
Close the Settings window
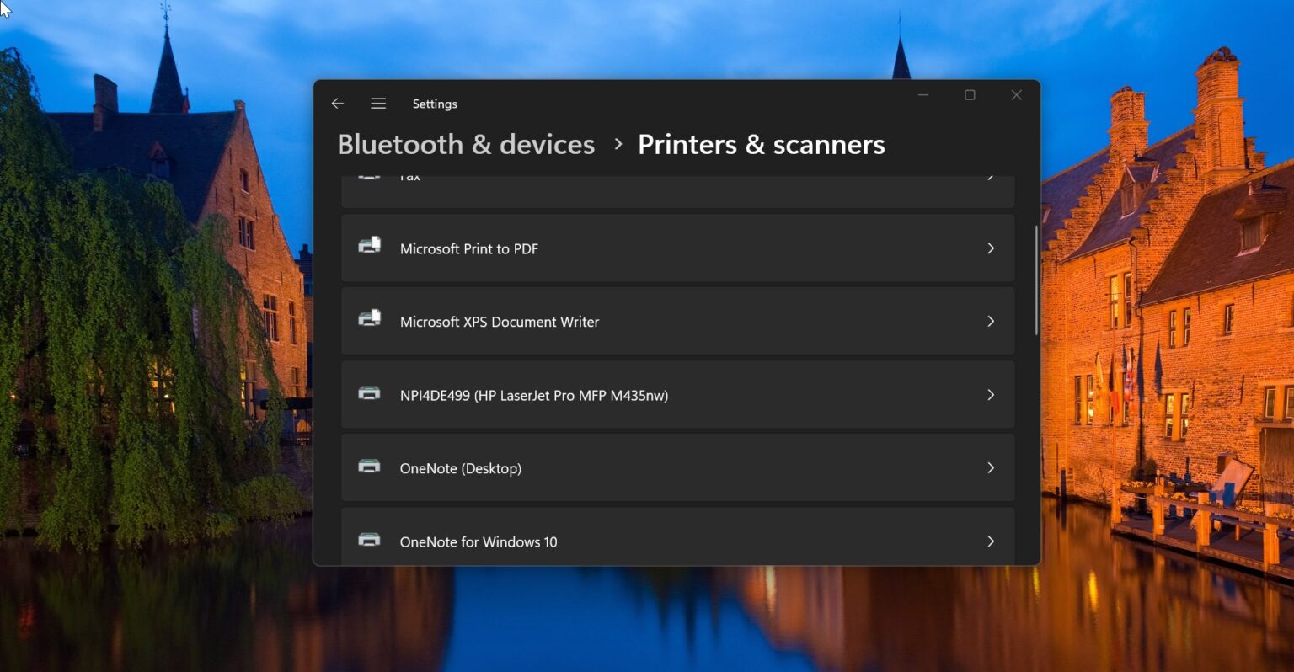(x=1017, y=95)
